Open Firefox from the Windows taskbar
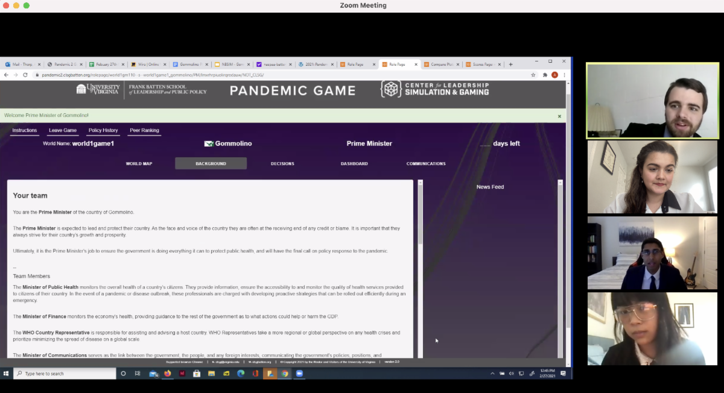724x393 pixels. click(168, 374)
